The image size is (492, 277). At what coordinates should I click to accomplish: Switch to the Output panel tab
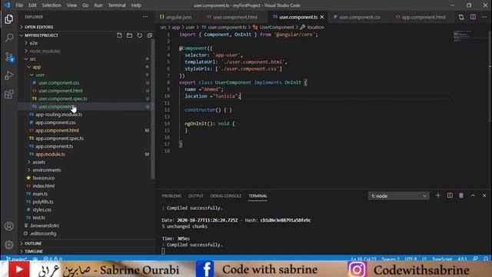196,195
